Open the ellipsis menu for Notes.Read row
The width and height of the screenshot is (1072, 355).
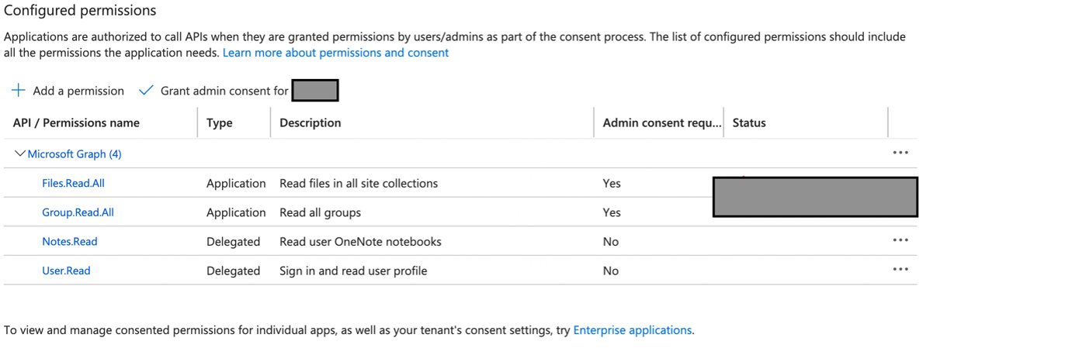tap(900, 241)
